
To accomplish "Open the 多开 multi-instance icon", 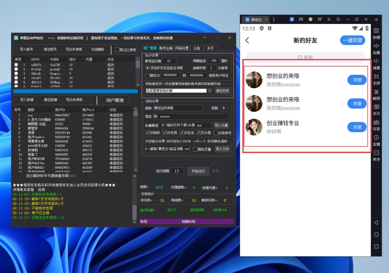I will (x=376, y=109).
